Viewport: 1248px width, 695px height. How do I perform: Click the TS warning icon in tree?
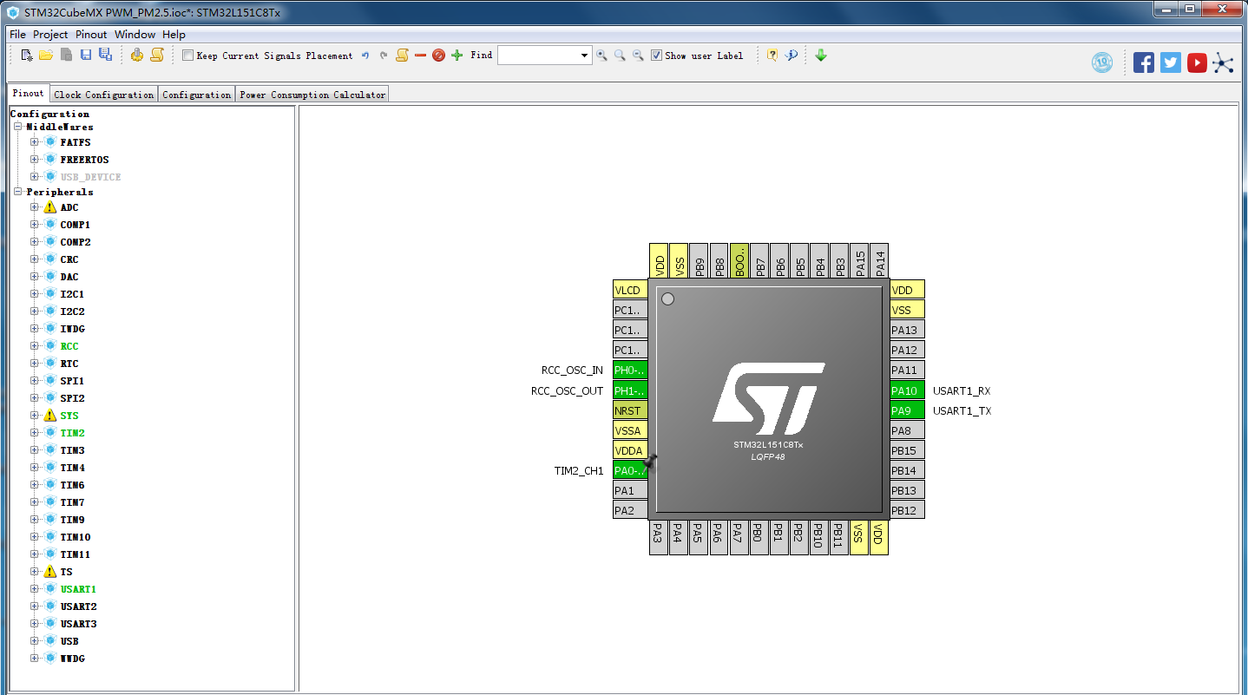coord(49,572)
